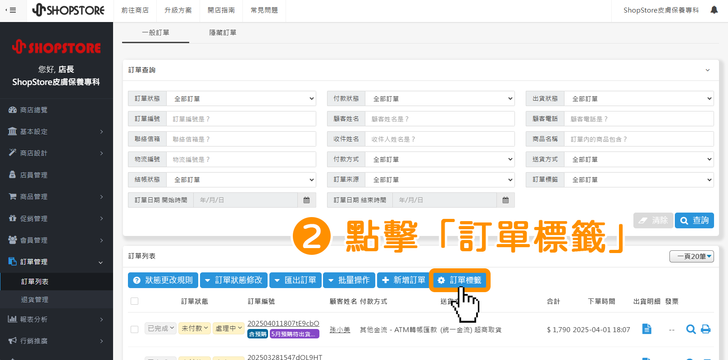Click the 狀態更改規則 help button
Screen dimensions: 728x360
click(x=163, y=280)
